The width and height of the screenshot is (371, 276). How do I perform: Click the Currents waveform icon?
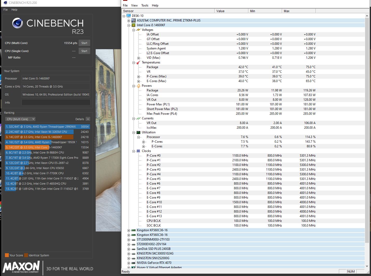click(x=138, y=118)
